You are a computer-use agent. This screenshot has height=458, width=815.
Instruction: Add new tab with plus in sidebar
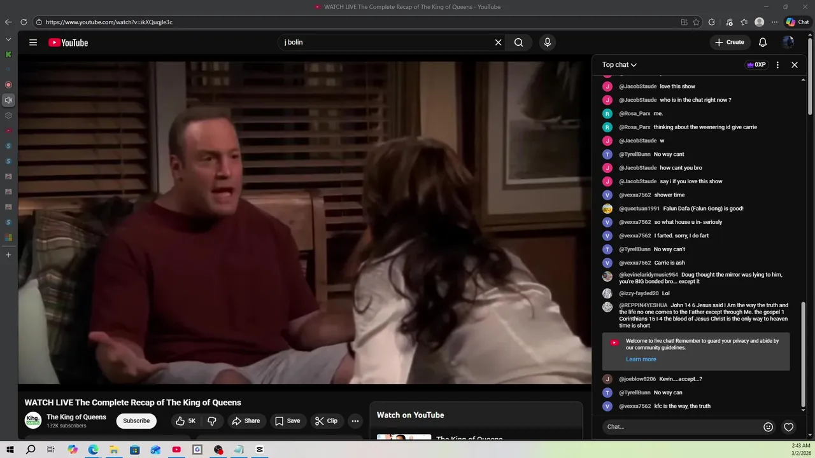click(x=8, y=254)
